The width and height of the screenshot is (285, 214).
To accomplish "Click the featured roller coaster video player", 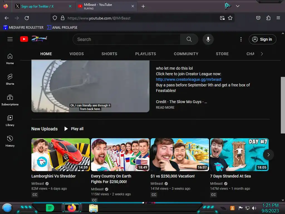I will 90,86.
